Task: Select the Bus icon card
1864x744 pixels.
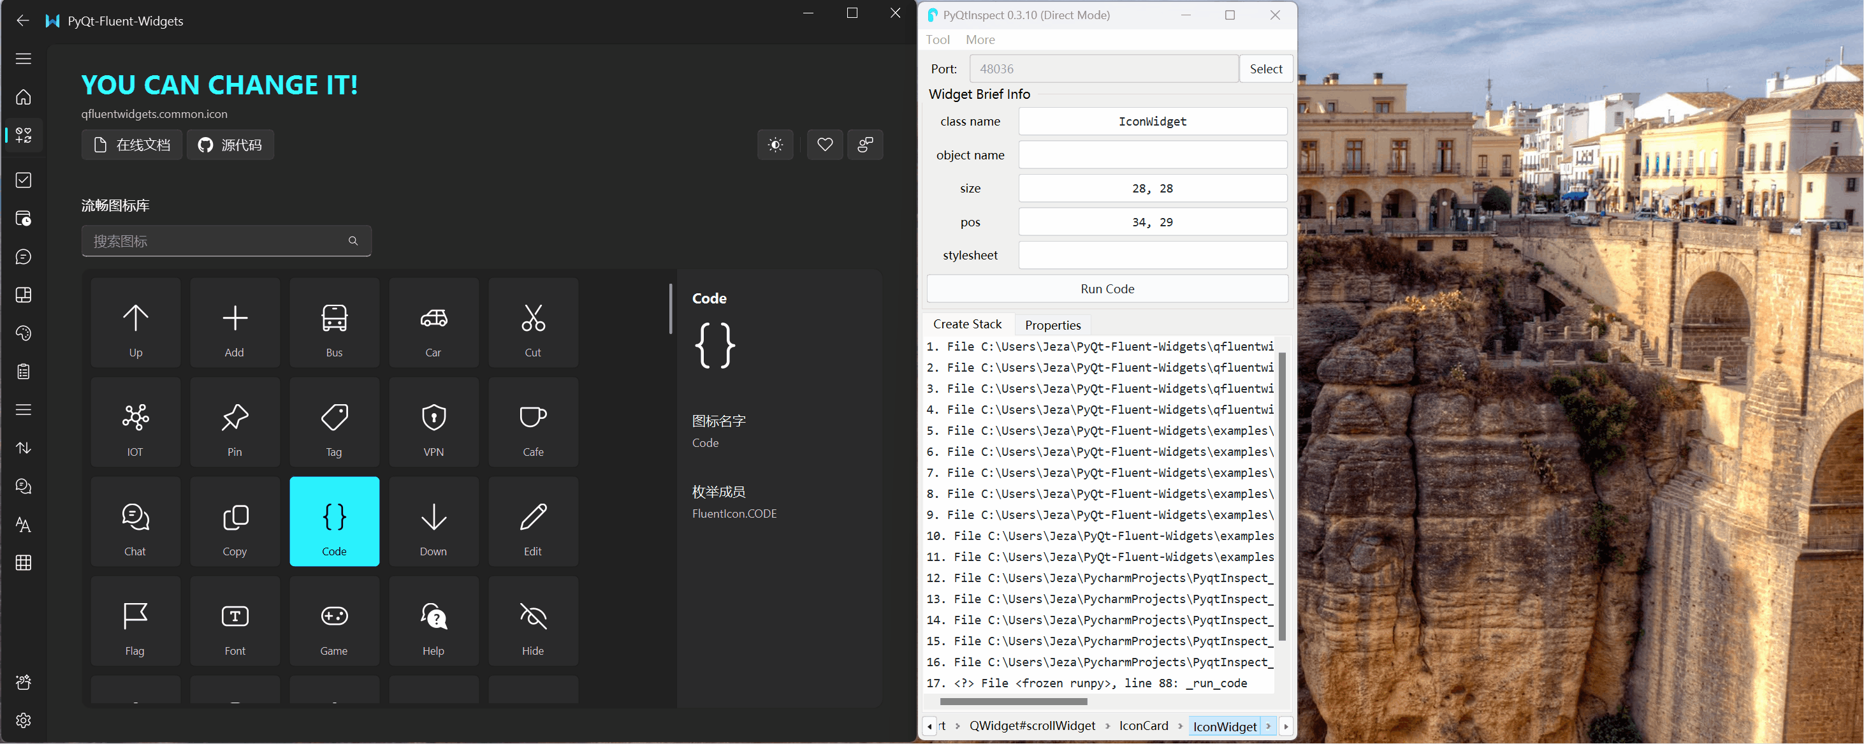Action: point(333,323)
